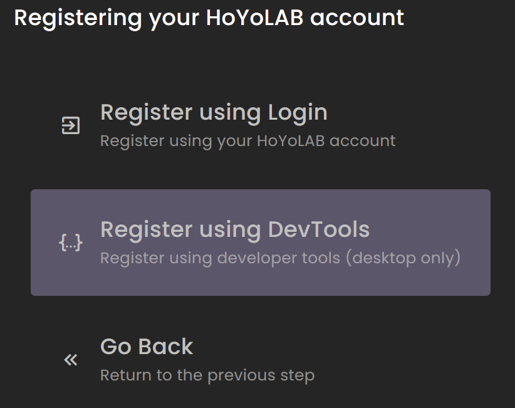Click the login arrow icon
The image size is (515, 408).
[71, 125]
